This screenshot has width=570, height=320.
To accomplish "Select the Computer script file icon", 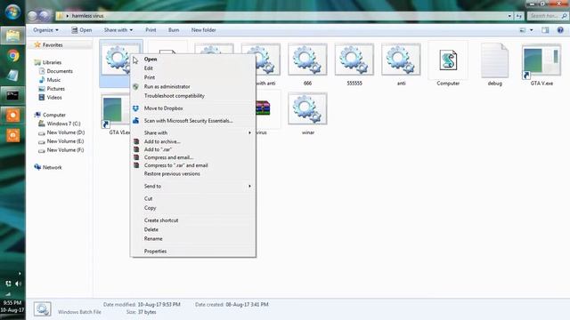I will pos(448,60).
